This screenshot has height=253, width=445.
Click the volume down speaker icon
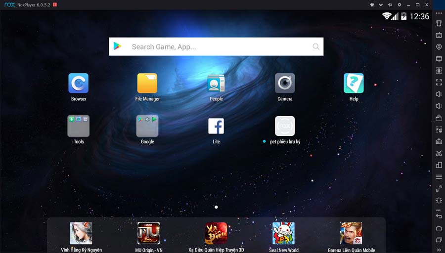click(439, 106)
